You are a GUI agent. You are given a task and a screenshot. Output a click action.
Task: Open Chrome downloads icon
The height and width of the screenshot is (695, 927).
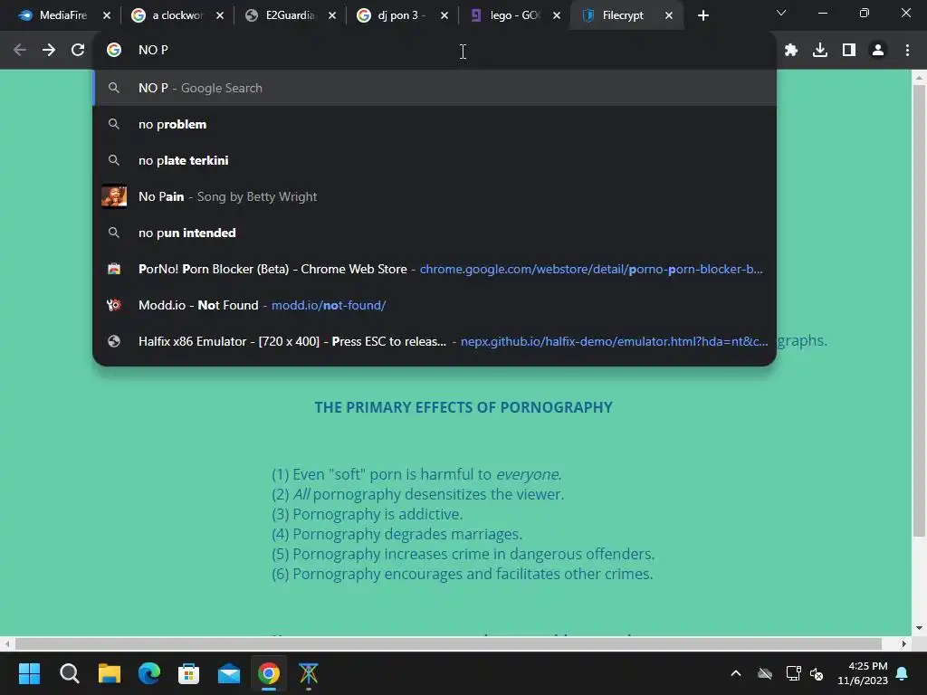pos(820,51)
